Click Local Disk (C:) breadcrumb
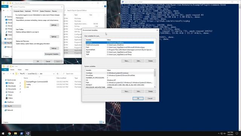 pyautogui.click(x=32, y=74)
